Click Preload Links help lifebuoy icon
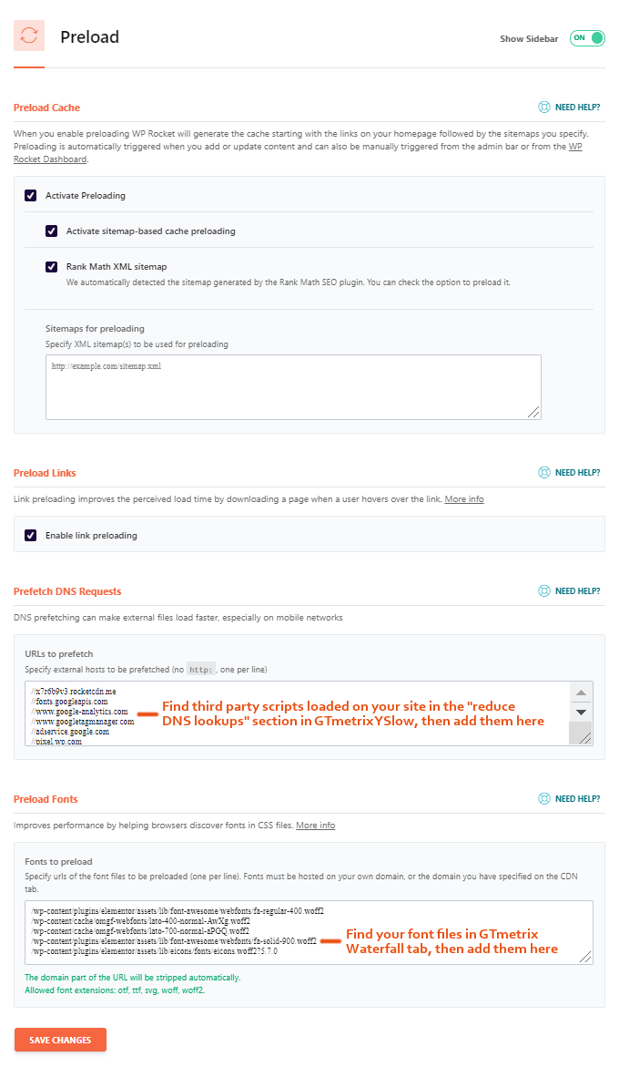Image resolution: width=619 pixels, height=1067 pixels. pos(544,473)
